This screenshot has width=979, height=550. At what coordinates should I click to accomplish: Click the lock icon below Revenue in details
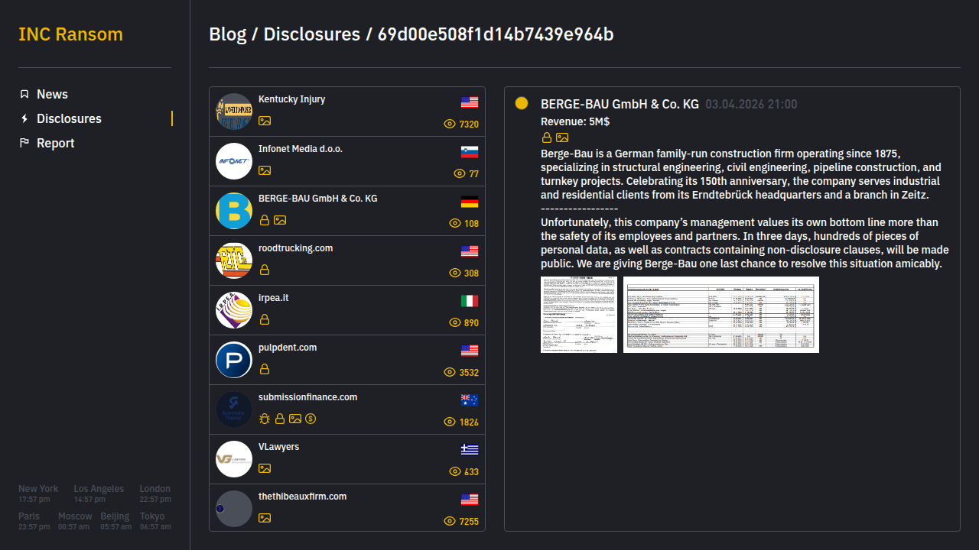point(547,137)
